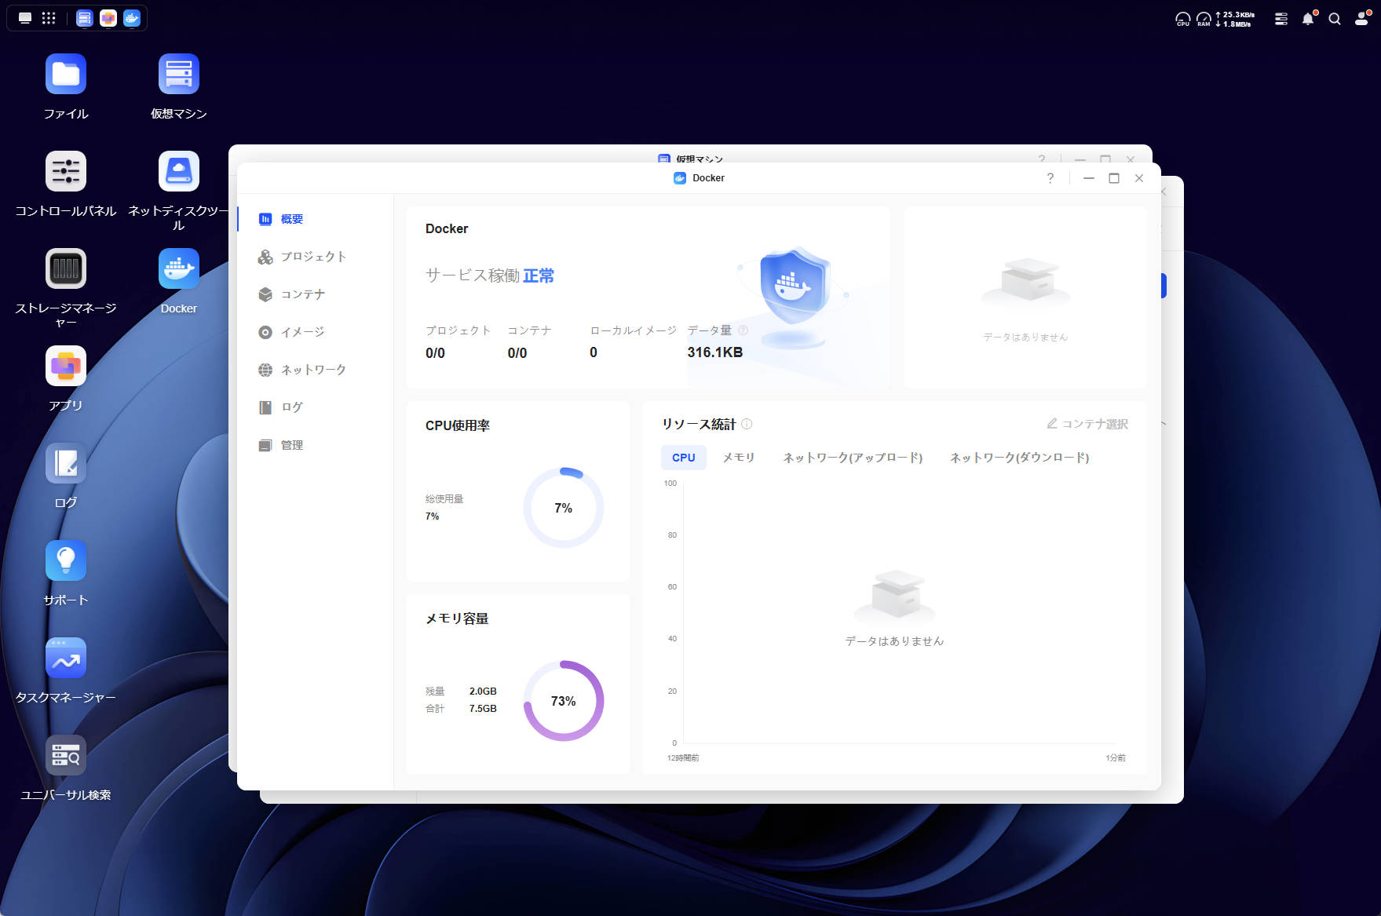Switch to ネットワーク(ダウンロード) tab
Viewport: 1381px width, 916px height.
click(x=1020, y=458)
